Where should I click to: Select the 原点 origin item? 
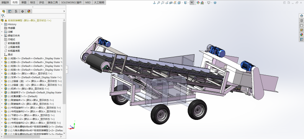pos(8,55)
